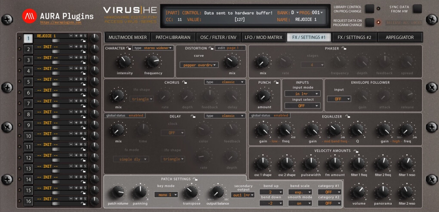
Task: Click the minus button on part 1 row
Action: [71, 36]
